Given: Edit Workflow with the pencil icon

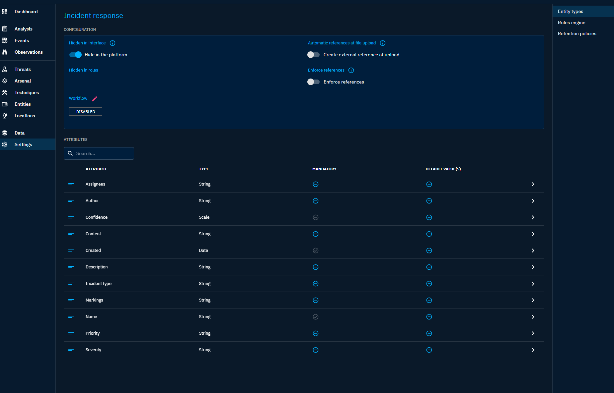Looking at the screenshot, I should pyautogui.click(x=95, y=99).
